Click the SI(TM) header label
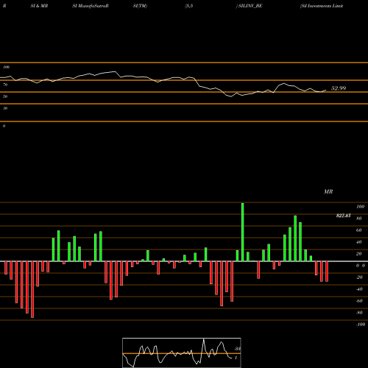Screen dimensions: 368x368 pyautogui.click(x=140, y=6)
